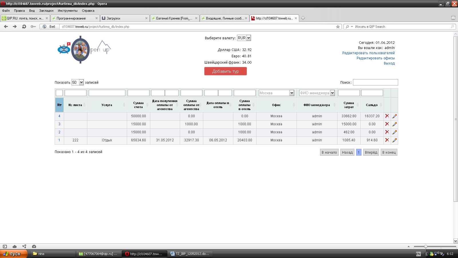
Task: Open the Инструменты menu
Action: [x=68, y=11]
